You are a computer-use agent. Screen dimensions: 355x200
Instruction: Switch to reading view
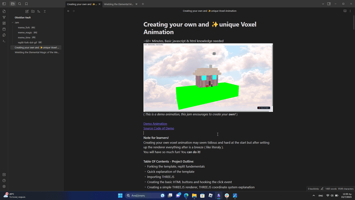pos(345,11)
